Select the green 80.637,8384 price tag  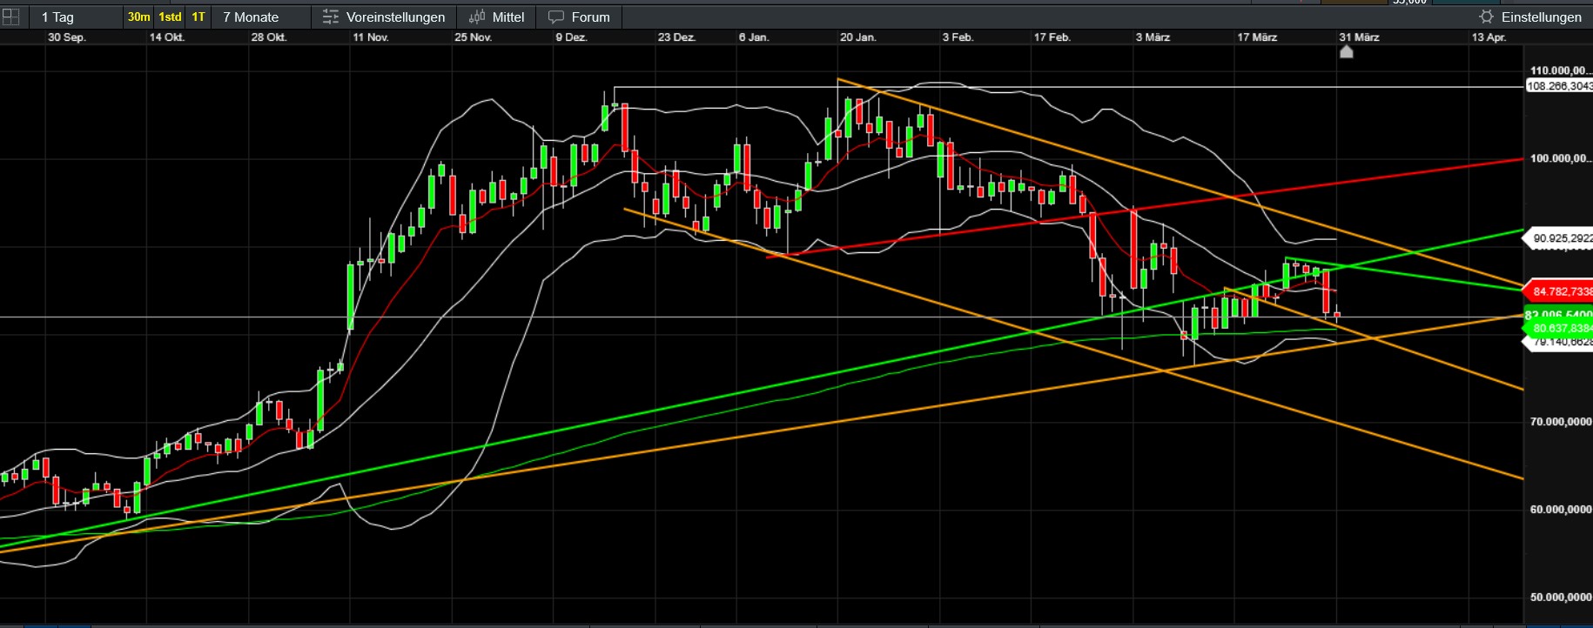pyautogui.click(x=1559, y=328)
